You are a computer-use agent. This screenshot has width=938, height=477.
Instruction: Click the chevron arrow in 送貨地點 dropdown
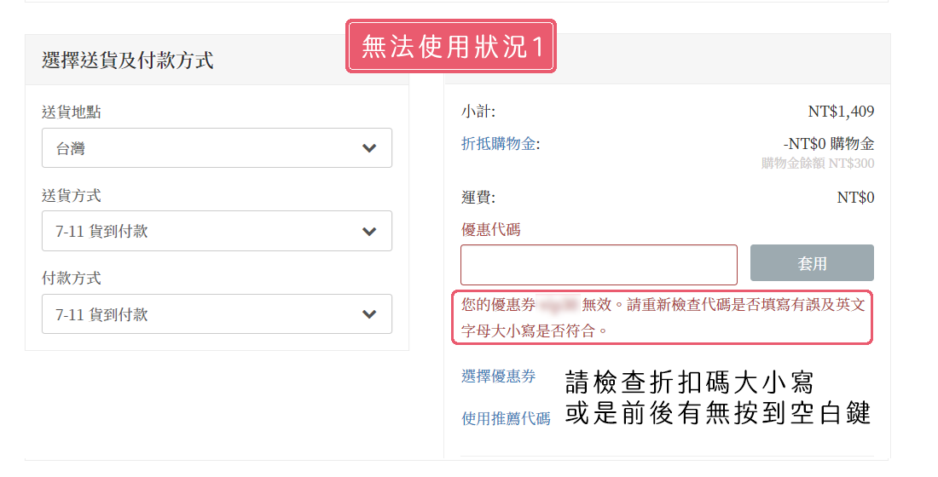point(368,148)
